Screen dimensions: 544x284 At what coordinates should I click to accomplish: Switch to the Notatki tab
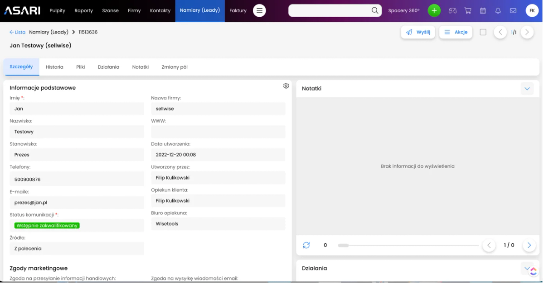click(141, 67)
